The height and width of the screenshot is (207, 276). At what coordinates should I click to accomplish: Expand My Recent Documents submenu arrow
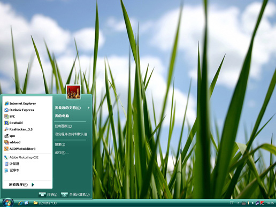[x=89, y=108]
